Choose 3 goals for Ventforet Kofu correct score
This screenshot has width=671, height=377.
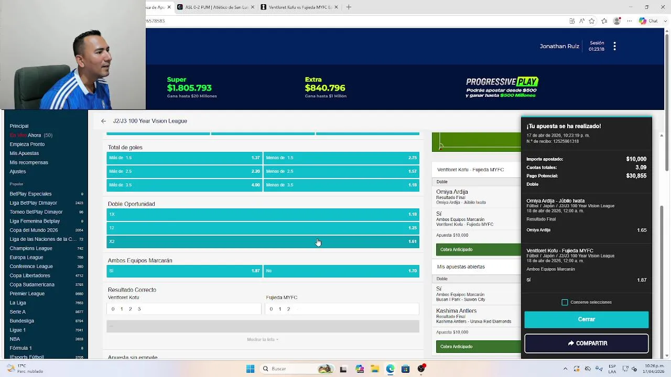tap(139, 309)
